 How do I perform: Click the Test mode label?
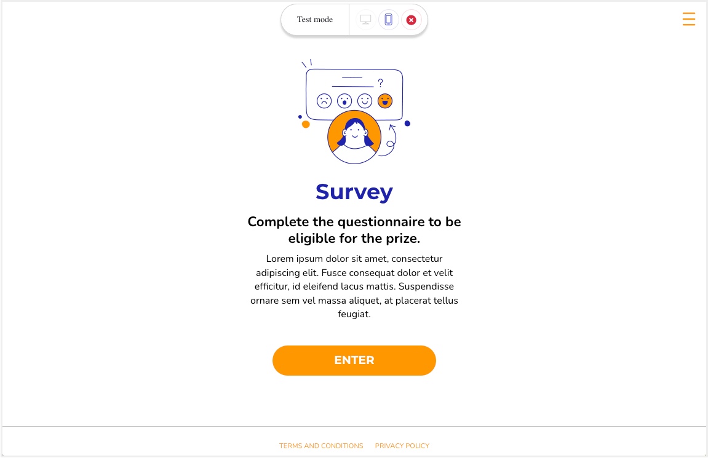point(315,20)
